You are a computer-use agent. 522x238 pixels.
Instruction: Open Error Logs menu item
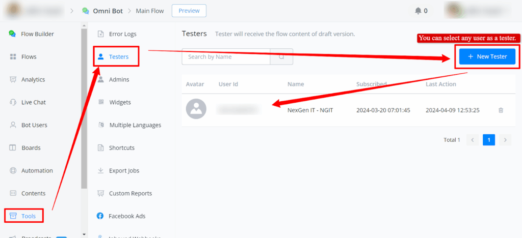point(122,34)
